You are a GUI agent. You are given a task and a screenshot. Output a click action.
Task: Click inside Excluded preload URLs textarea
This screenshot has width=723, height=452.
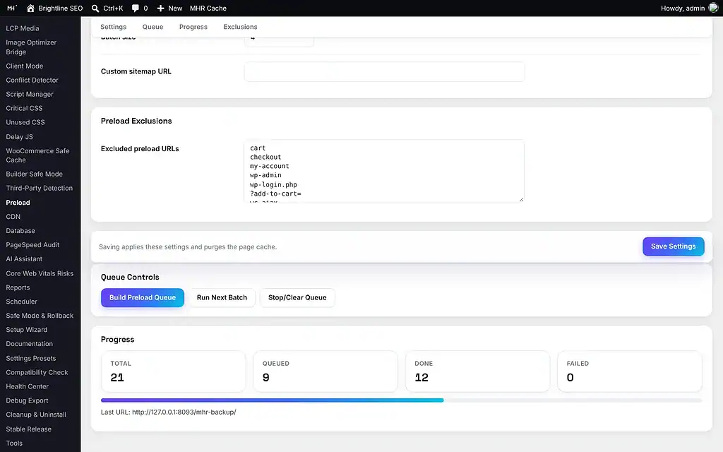tap(383, 171)
